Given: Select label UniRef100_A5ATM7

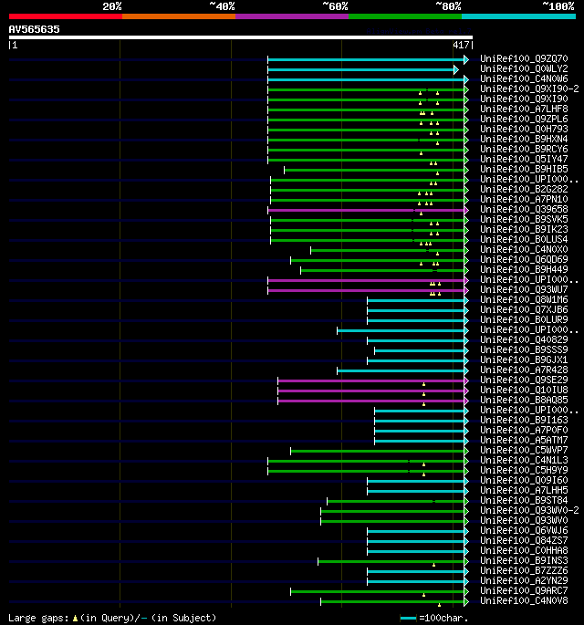Looking at the screenshot, I should click(x=524, y=440).
